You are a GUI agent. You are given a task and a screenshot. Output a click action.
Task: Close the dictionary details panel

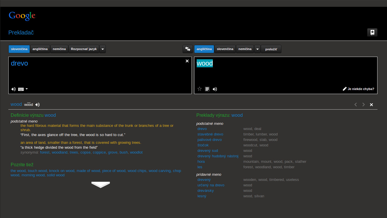(371, 105)
